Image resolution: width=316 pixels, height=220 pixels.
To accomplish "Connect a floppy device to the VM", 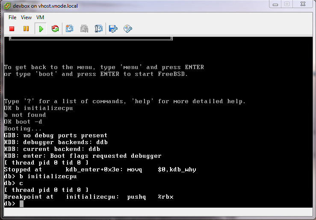I will (x=113, y=29).
